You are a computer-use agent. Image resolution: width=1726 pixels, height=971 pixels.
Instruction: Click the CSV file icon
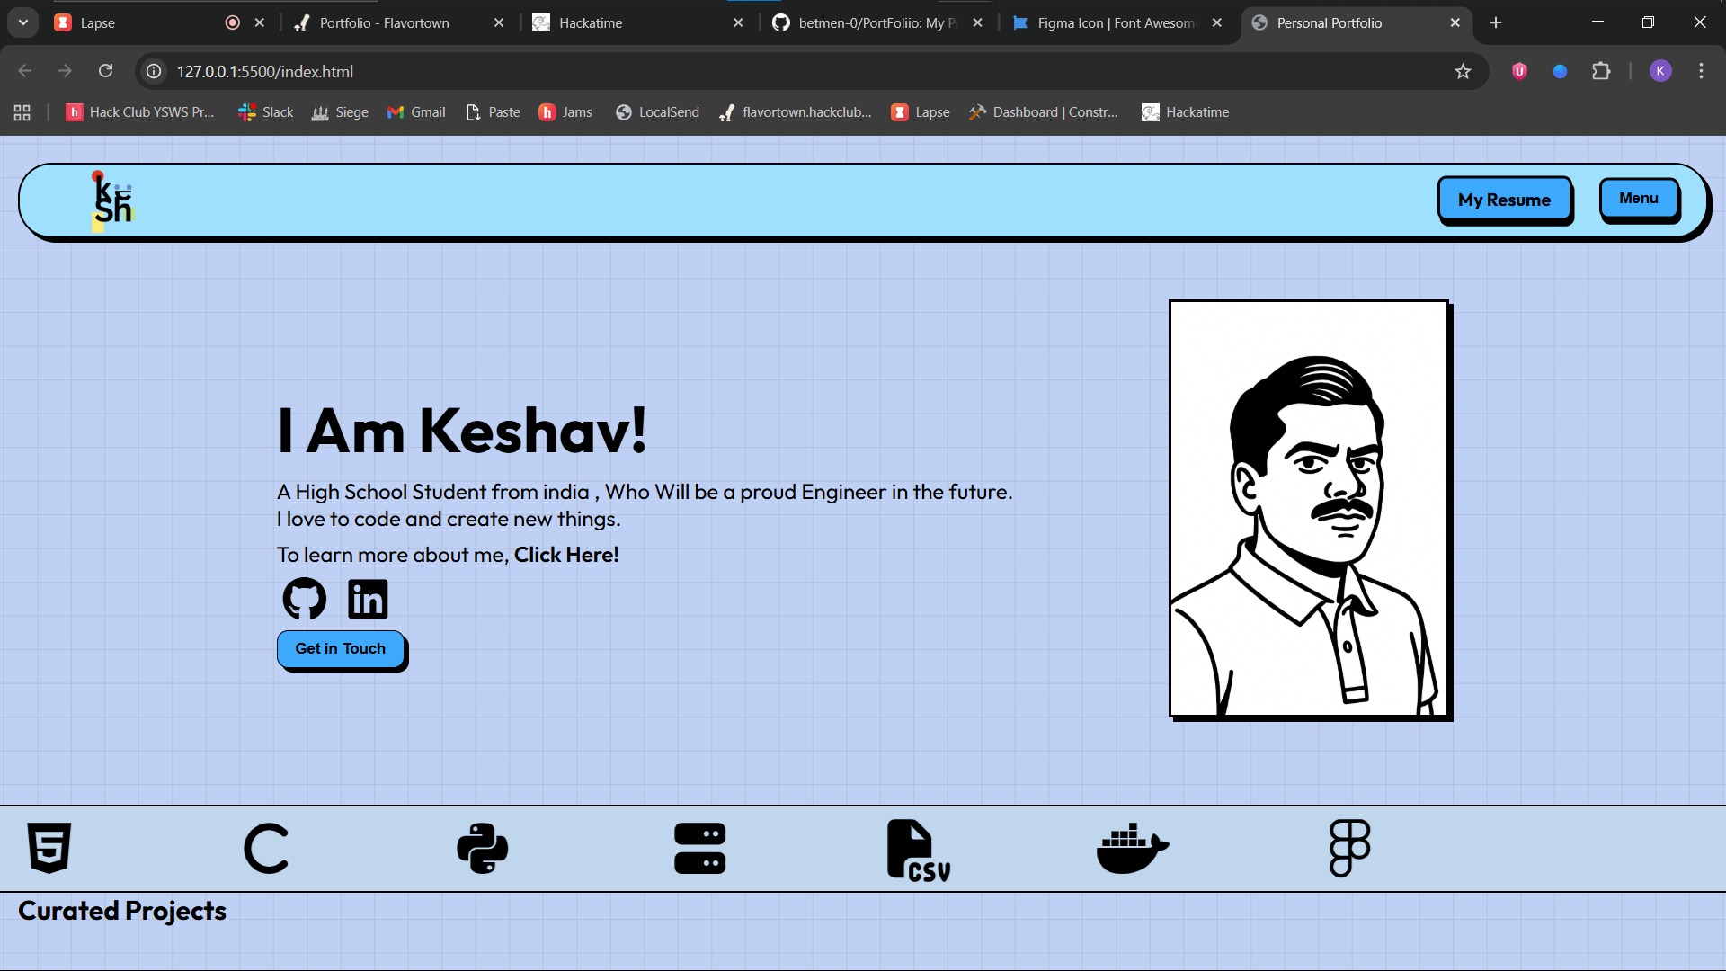pyautogui.click(x=918, y=850)
